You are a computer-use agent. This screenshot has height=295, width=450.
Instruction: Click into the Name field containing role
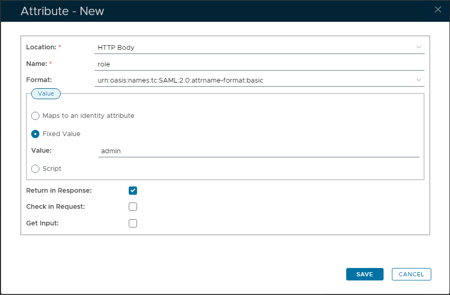point(260,64)
